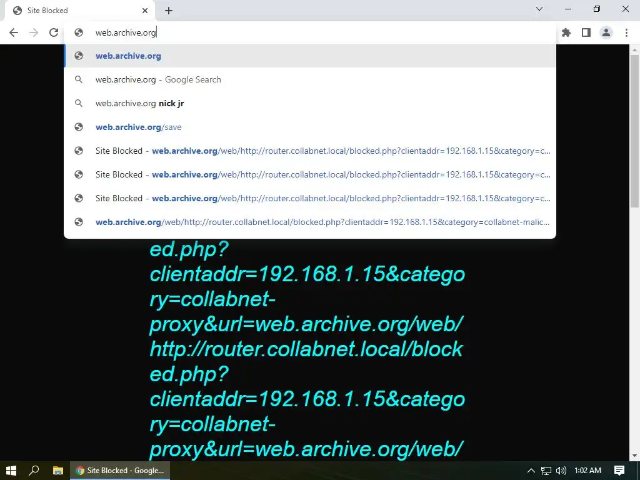Open the Windows Start menu
The width and height of the screenshot is (640, 480).
point(11,470)
